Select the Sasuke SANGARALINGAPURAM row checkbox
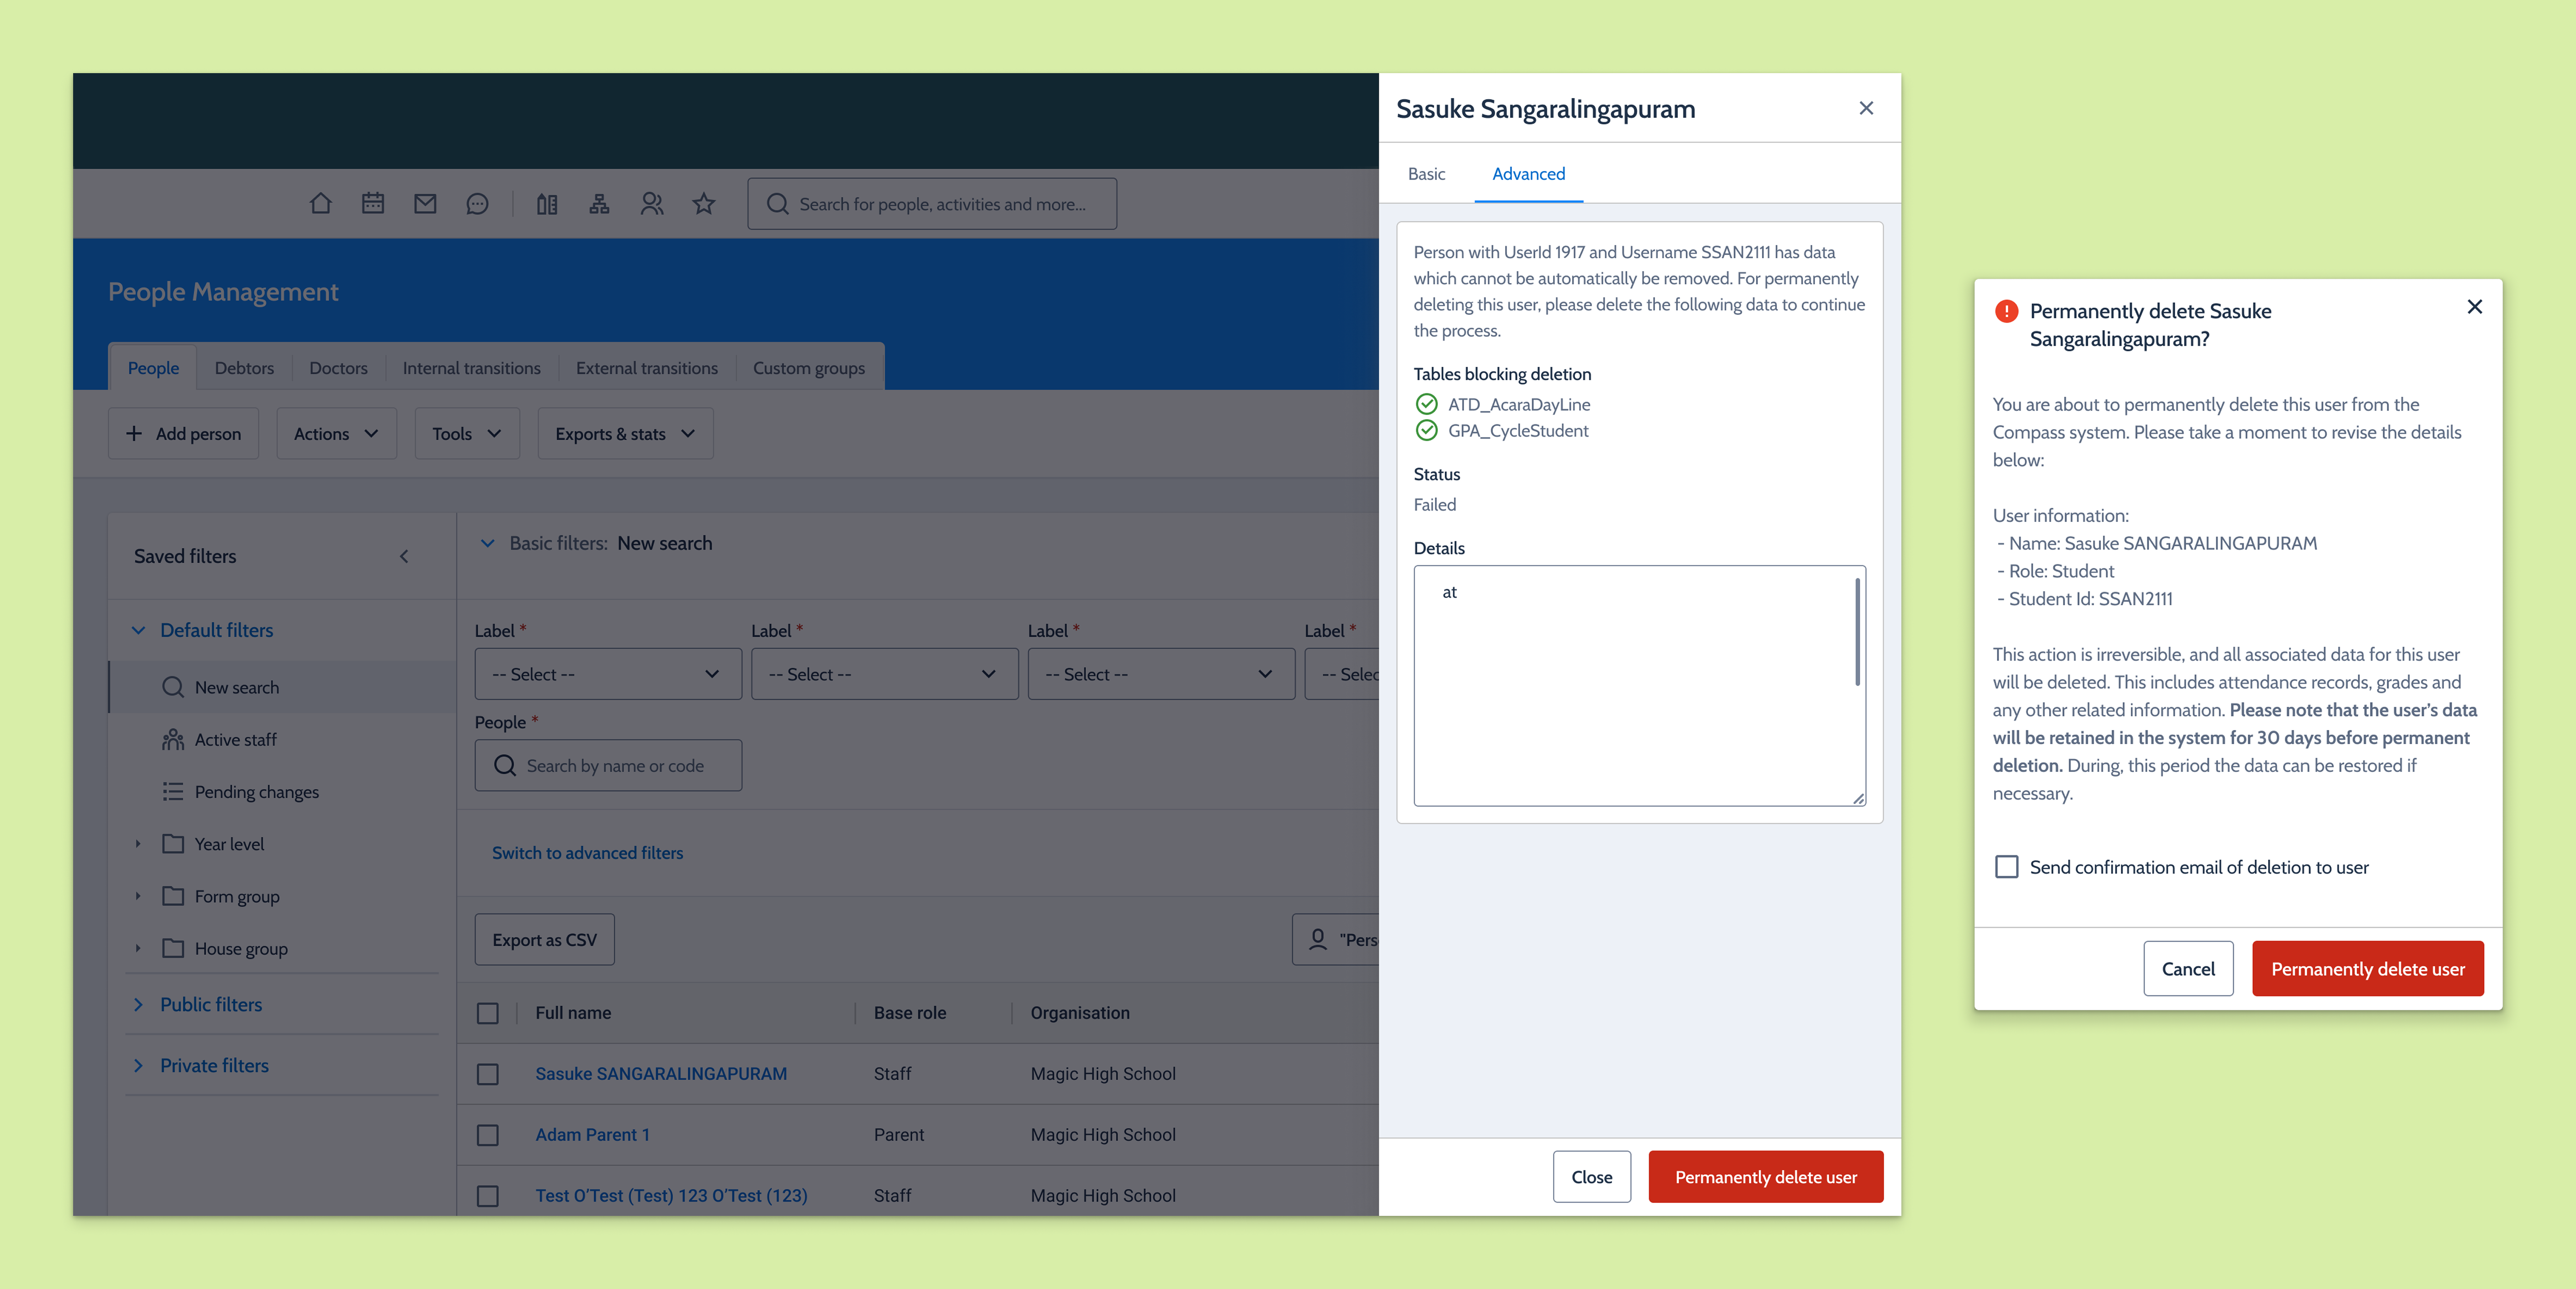The image size is (2576, 1289). [x=488, y=1074]
